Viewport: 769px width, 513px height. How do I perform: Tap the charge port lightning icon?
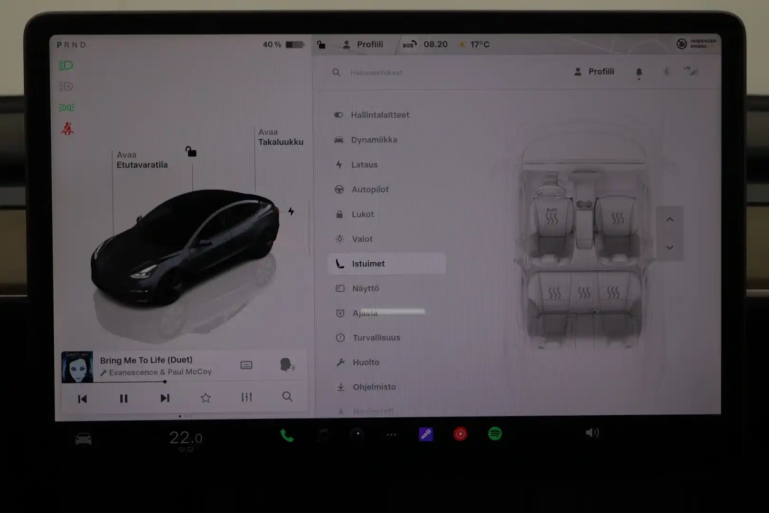point(291,211)
